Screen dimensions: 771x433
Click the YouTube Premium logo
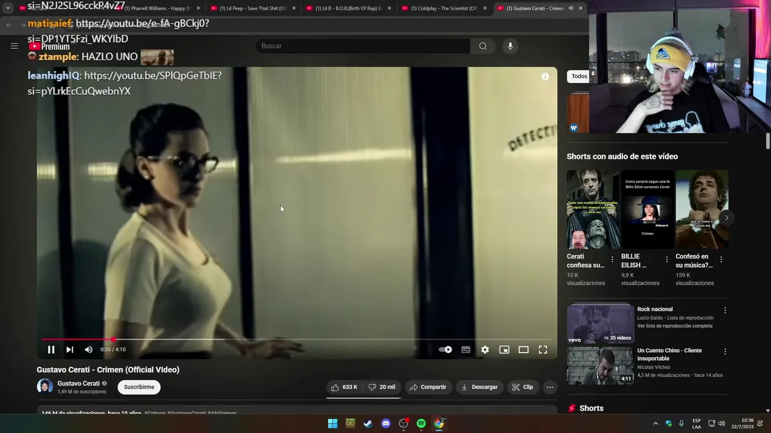click(50, 46)
